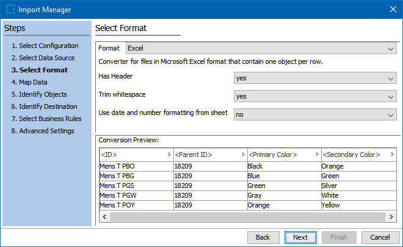Screen dimensions: 403x247
Task: Select the 'Mens T PGW' cell
Action: pyautogui.click(x=137, y=195)
